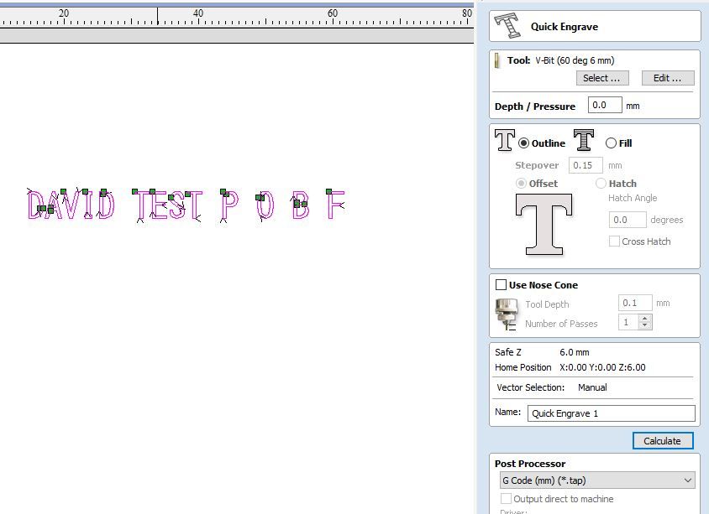Open the tool library with Select button
The image size is (709, 514).
pos(601,77)
